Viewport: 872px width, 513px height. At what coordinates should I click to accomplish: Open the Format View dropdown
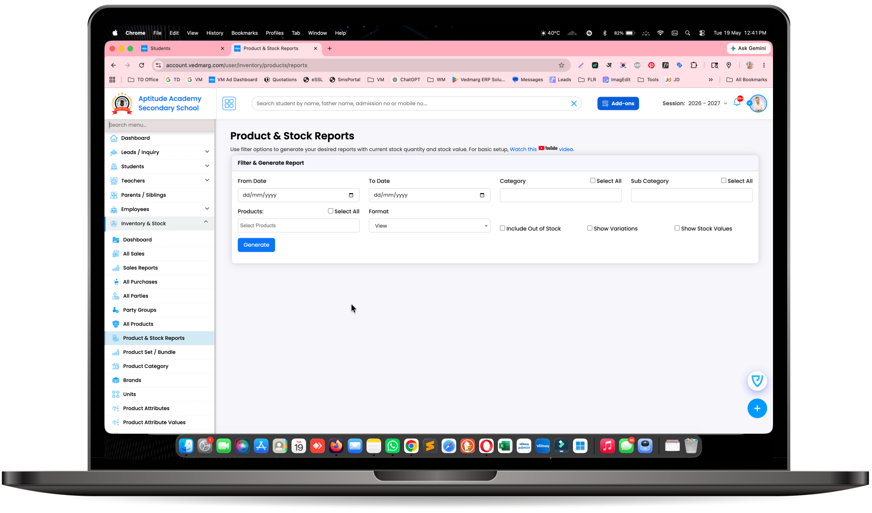430,226
